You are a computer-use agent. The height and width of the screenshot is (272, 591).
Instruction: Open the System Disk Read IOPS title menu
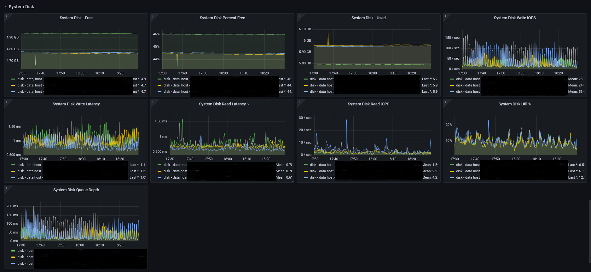(368, 104)
